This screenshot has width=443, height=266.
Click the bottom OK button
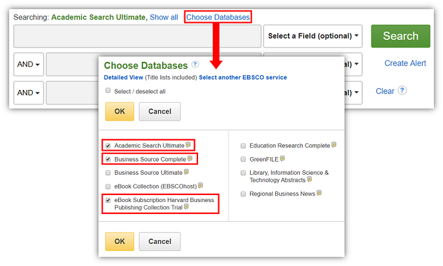(x=120, y=241)
